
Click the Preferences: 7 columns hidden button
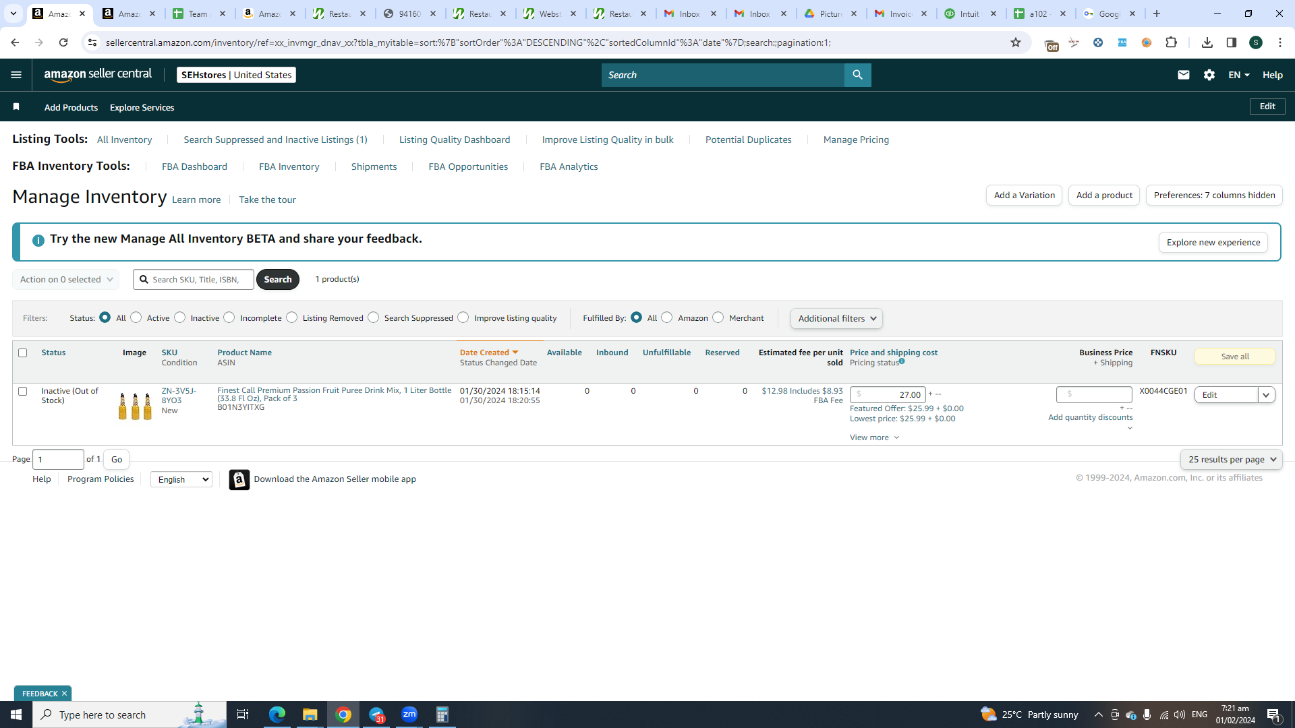tap(1214, 195)
